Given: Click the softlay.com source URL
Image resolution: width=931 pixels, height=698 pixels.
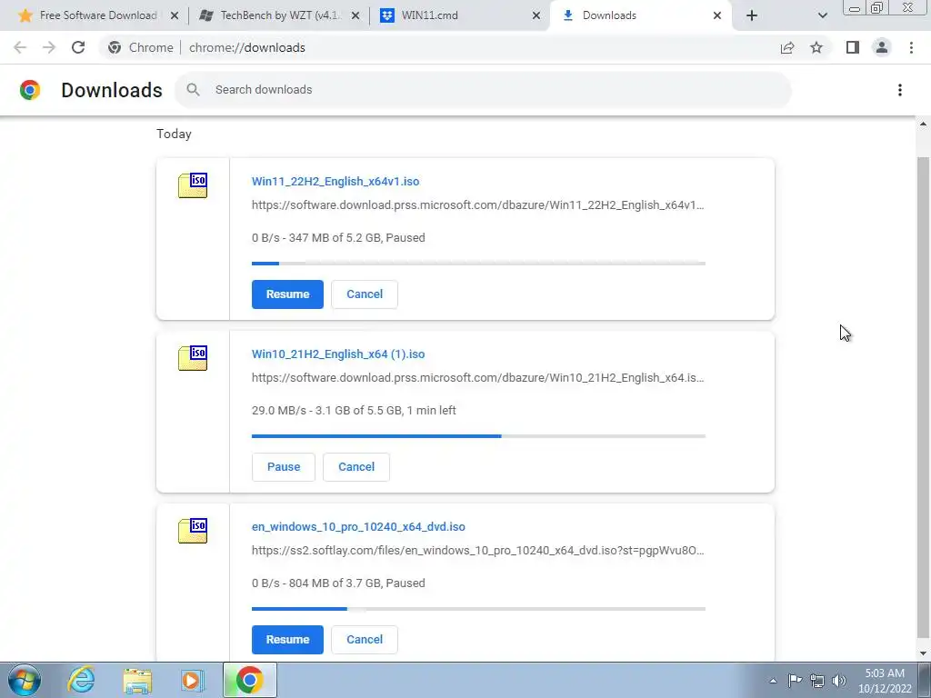Looking at the screenshot, I should click(x=478, y=551).
